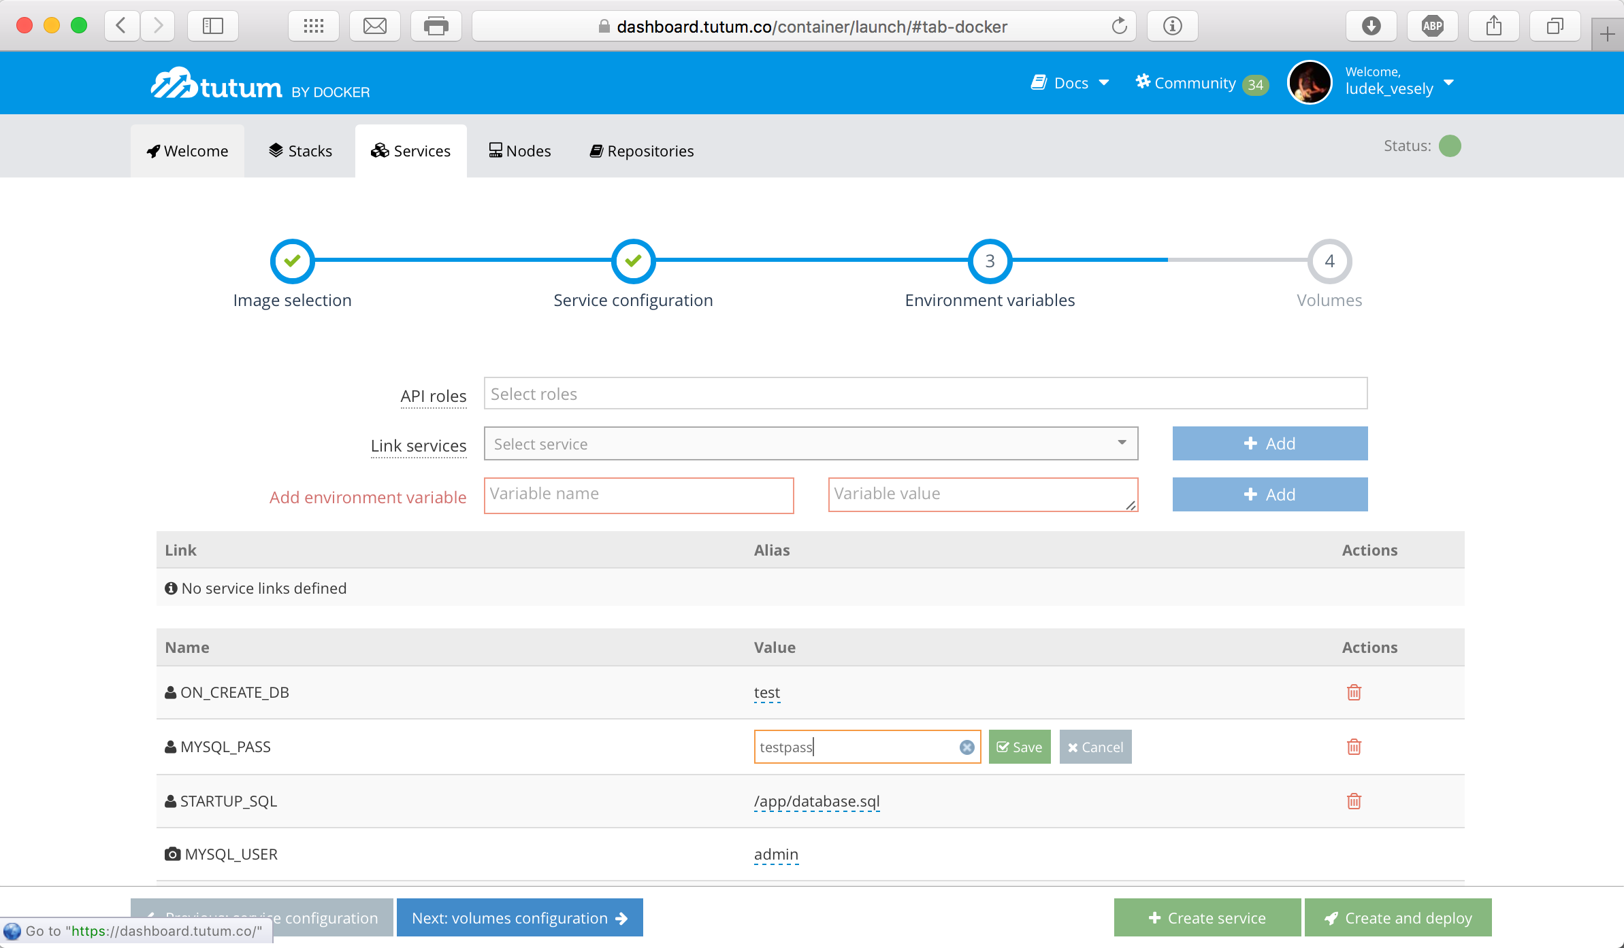Click the Variable name input field
The width and height of the screenshot is (1624, 948).
(638, 493)
